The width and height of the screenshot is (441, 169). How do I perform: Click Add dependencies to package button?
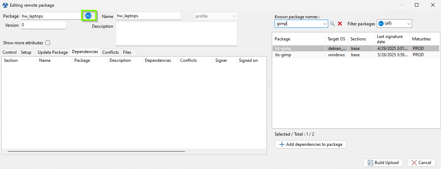[x=311, y=144]
